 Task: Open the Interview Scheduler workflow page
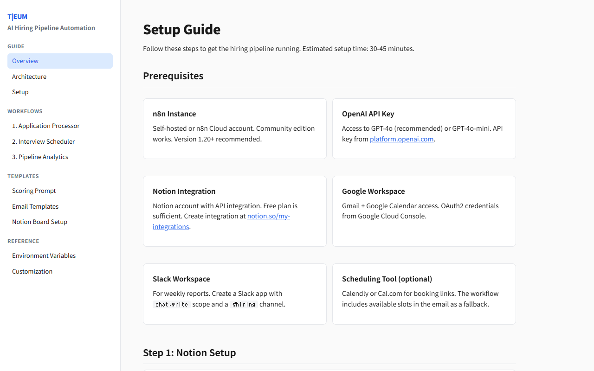[43, 141]
